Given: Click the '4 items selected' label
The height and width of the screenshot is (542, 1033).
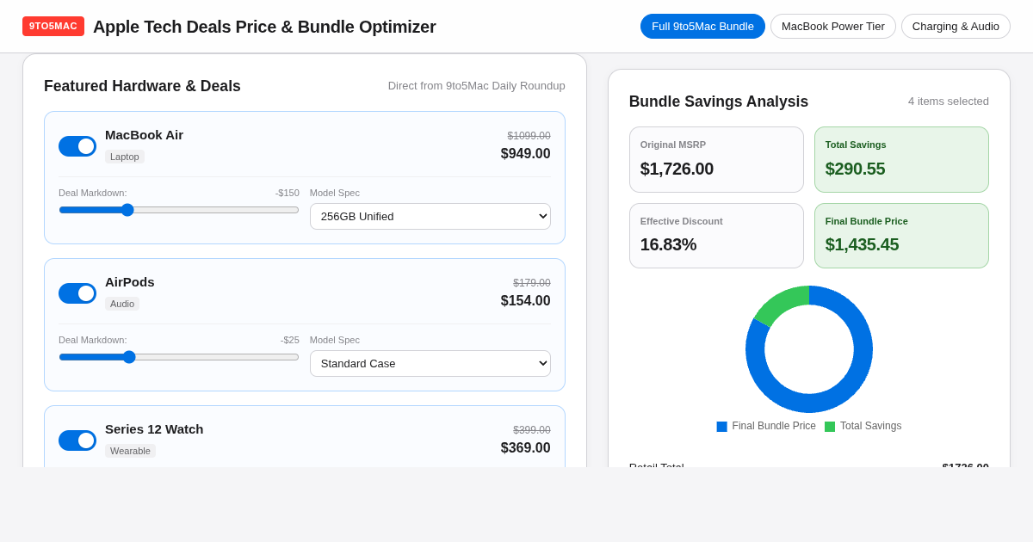Looking at the screenshot, I should tap(949, 102).
